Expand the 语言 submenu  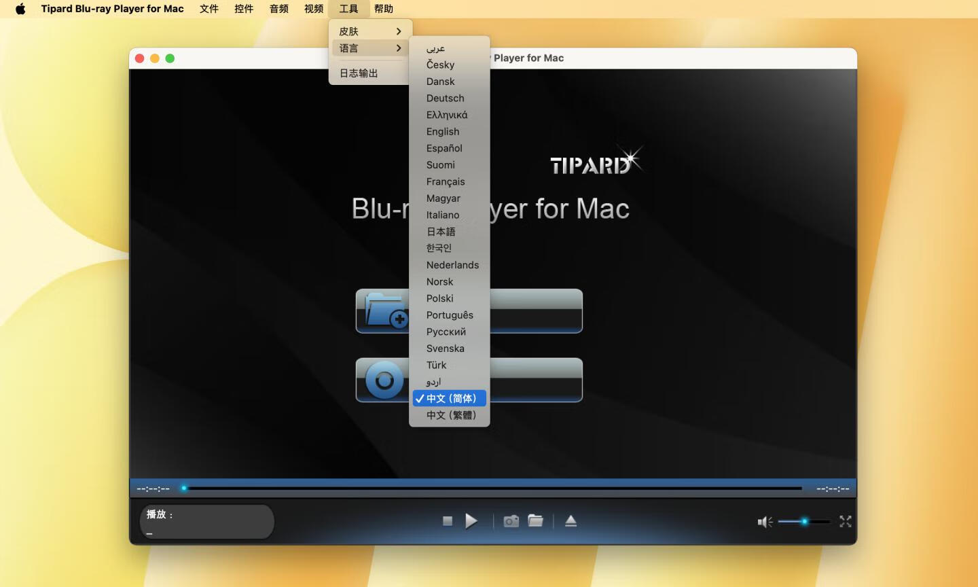pos(371,48)
